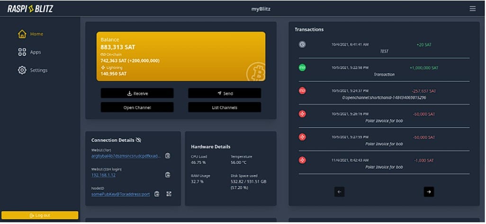Image resolution: width=486 pixels, height=224 pixels.
Task: Select the 11/4/2021, 6:42:43 AM timestamp
Action: 350,160
